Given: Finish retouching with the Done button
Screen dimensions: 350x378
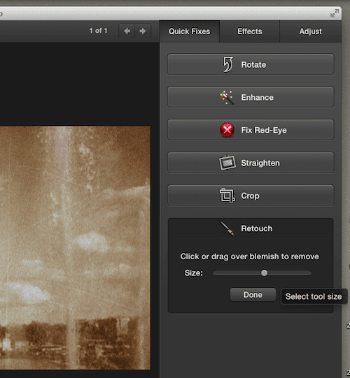Looking at the screenshot, I should tap(253, 295).
